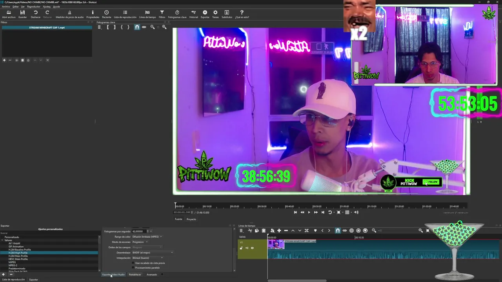
Task: Switch to the Fuente tab
Action: [x=178, y=219]
